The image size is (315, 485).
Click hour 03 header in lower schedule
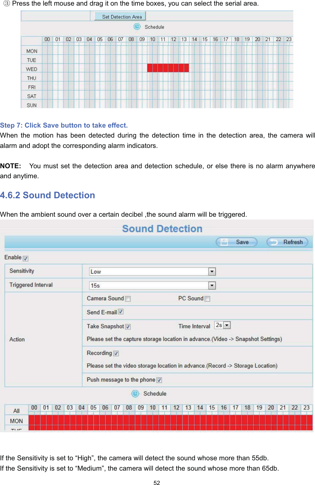point(70,408)
